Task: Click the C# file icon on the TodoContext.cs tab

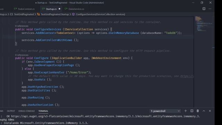Action: (15, 9)
